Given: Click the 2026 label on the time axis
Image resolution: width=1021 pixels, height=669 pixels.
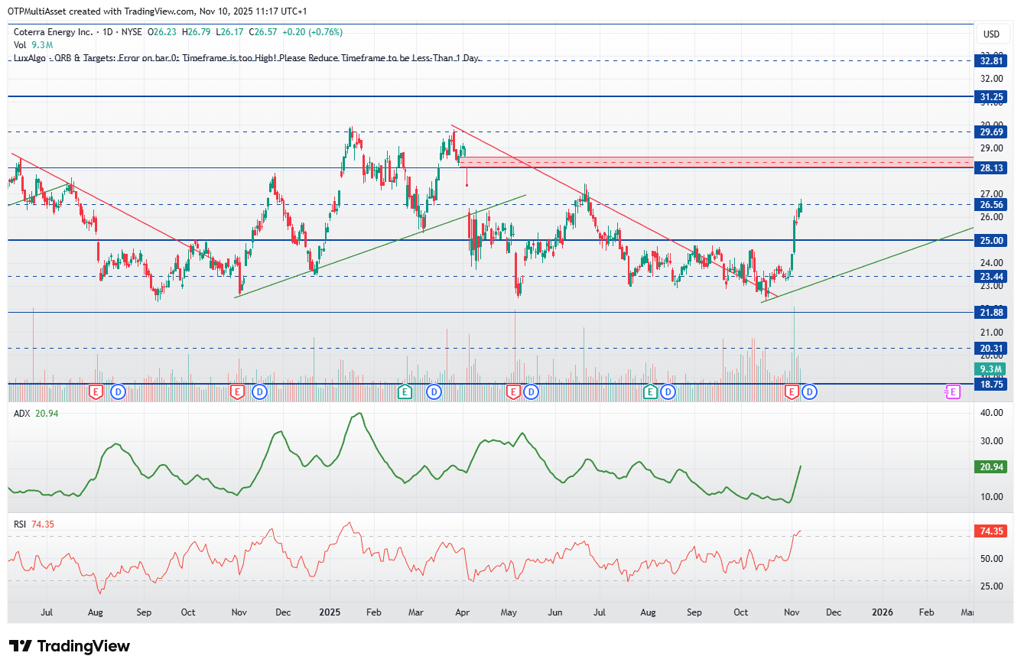Looking at the screenshot, I should pos(883,612).
